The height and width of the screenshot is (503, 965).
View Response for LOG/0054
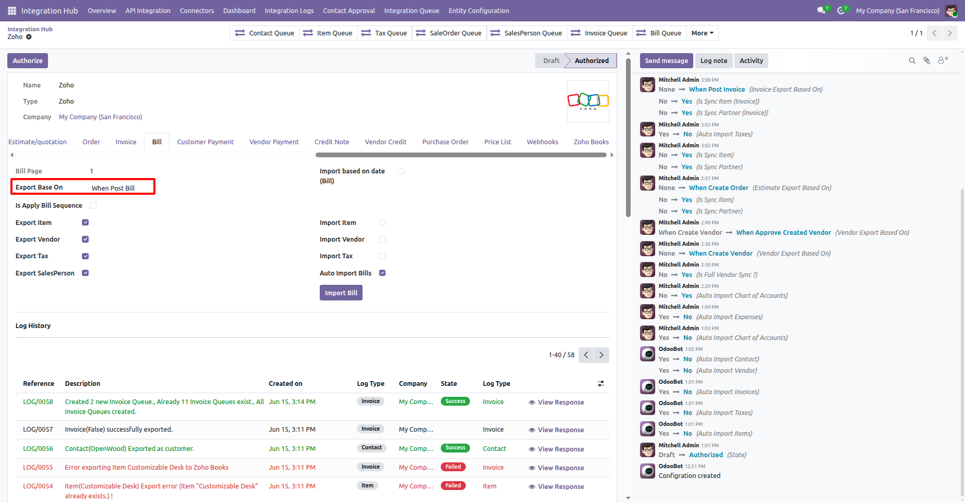556,487
